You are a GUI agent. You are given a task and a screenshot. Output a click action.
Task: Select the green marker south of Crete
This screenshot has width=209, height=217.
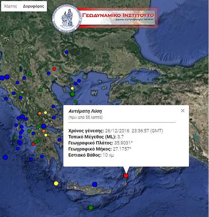(91, 208)
